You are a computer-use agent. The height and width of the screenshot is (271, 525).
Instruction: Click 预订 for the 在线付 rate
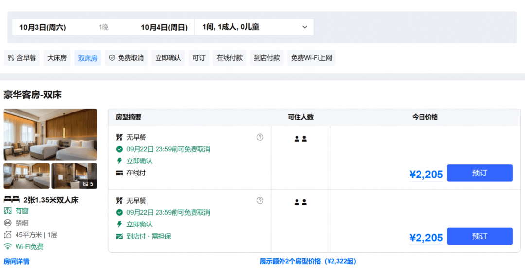click(x=479, y=173)
